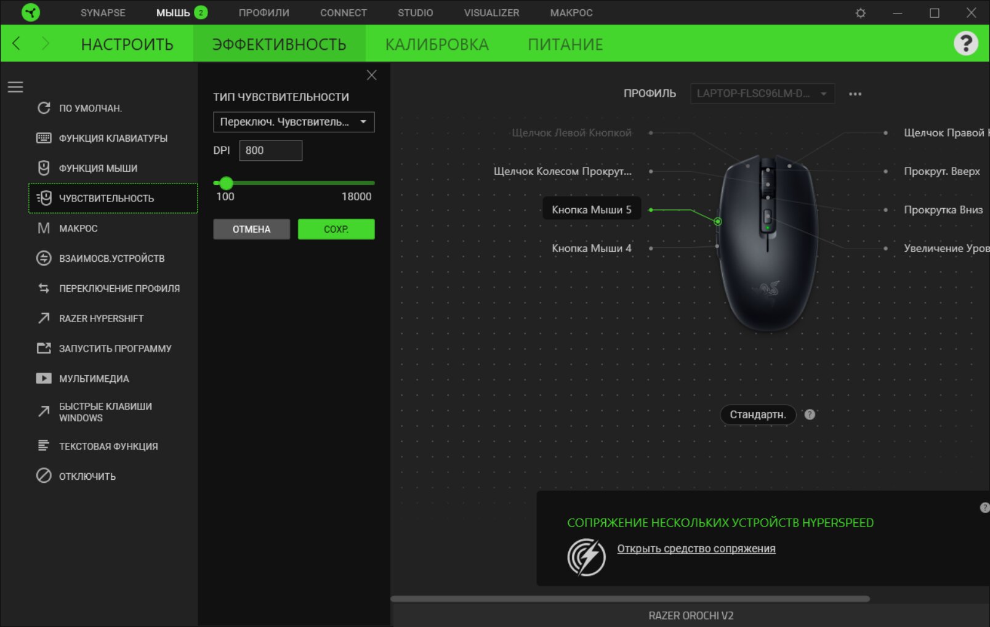The image size is (990, 627).
Task: Select the ЗАПУСТИТЬ ПРОГРАММУ label
Action: 115,349
